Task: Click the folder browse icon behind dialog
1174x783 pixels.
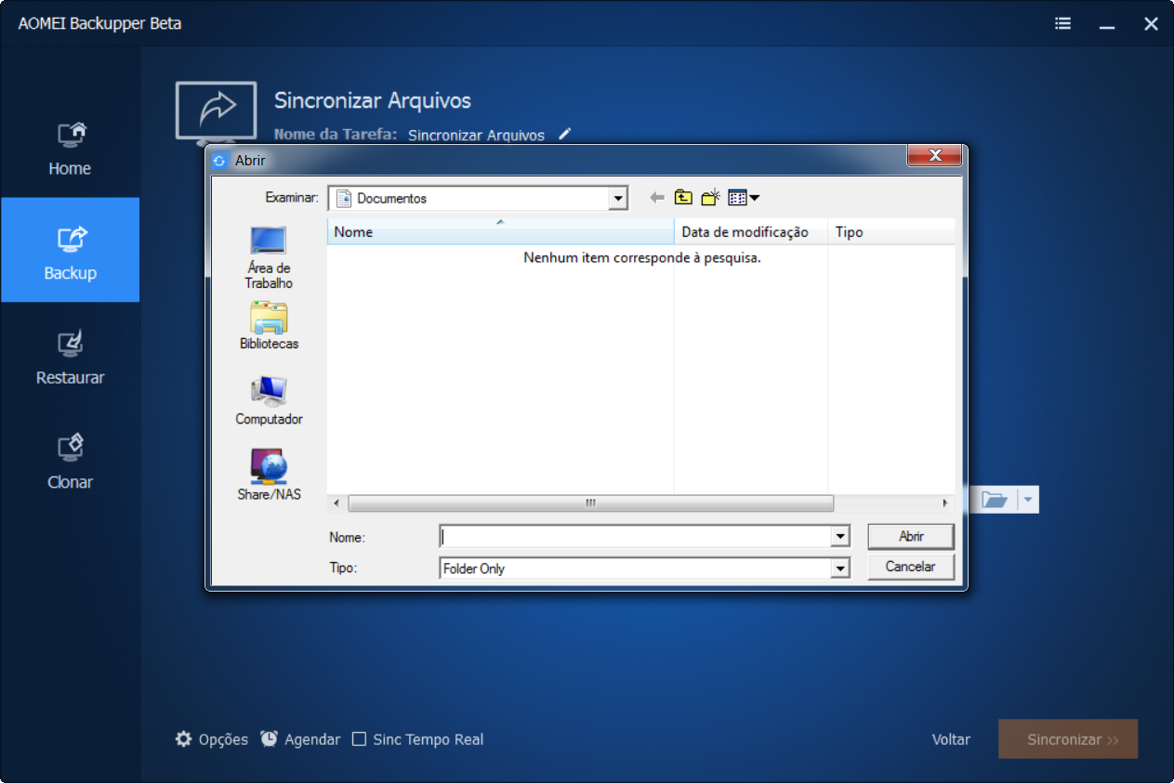Action: pyautogui.click(x=994, y=500)
